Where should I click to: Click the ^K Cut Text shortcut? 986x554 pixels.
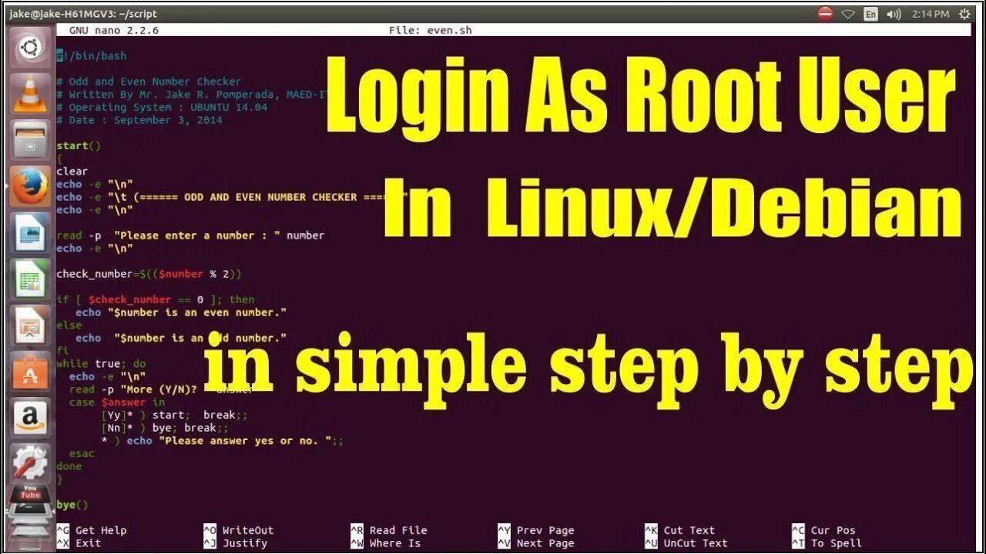pos(679,530)
